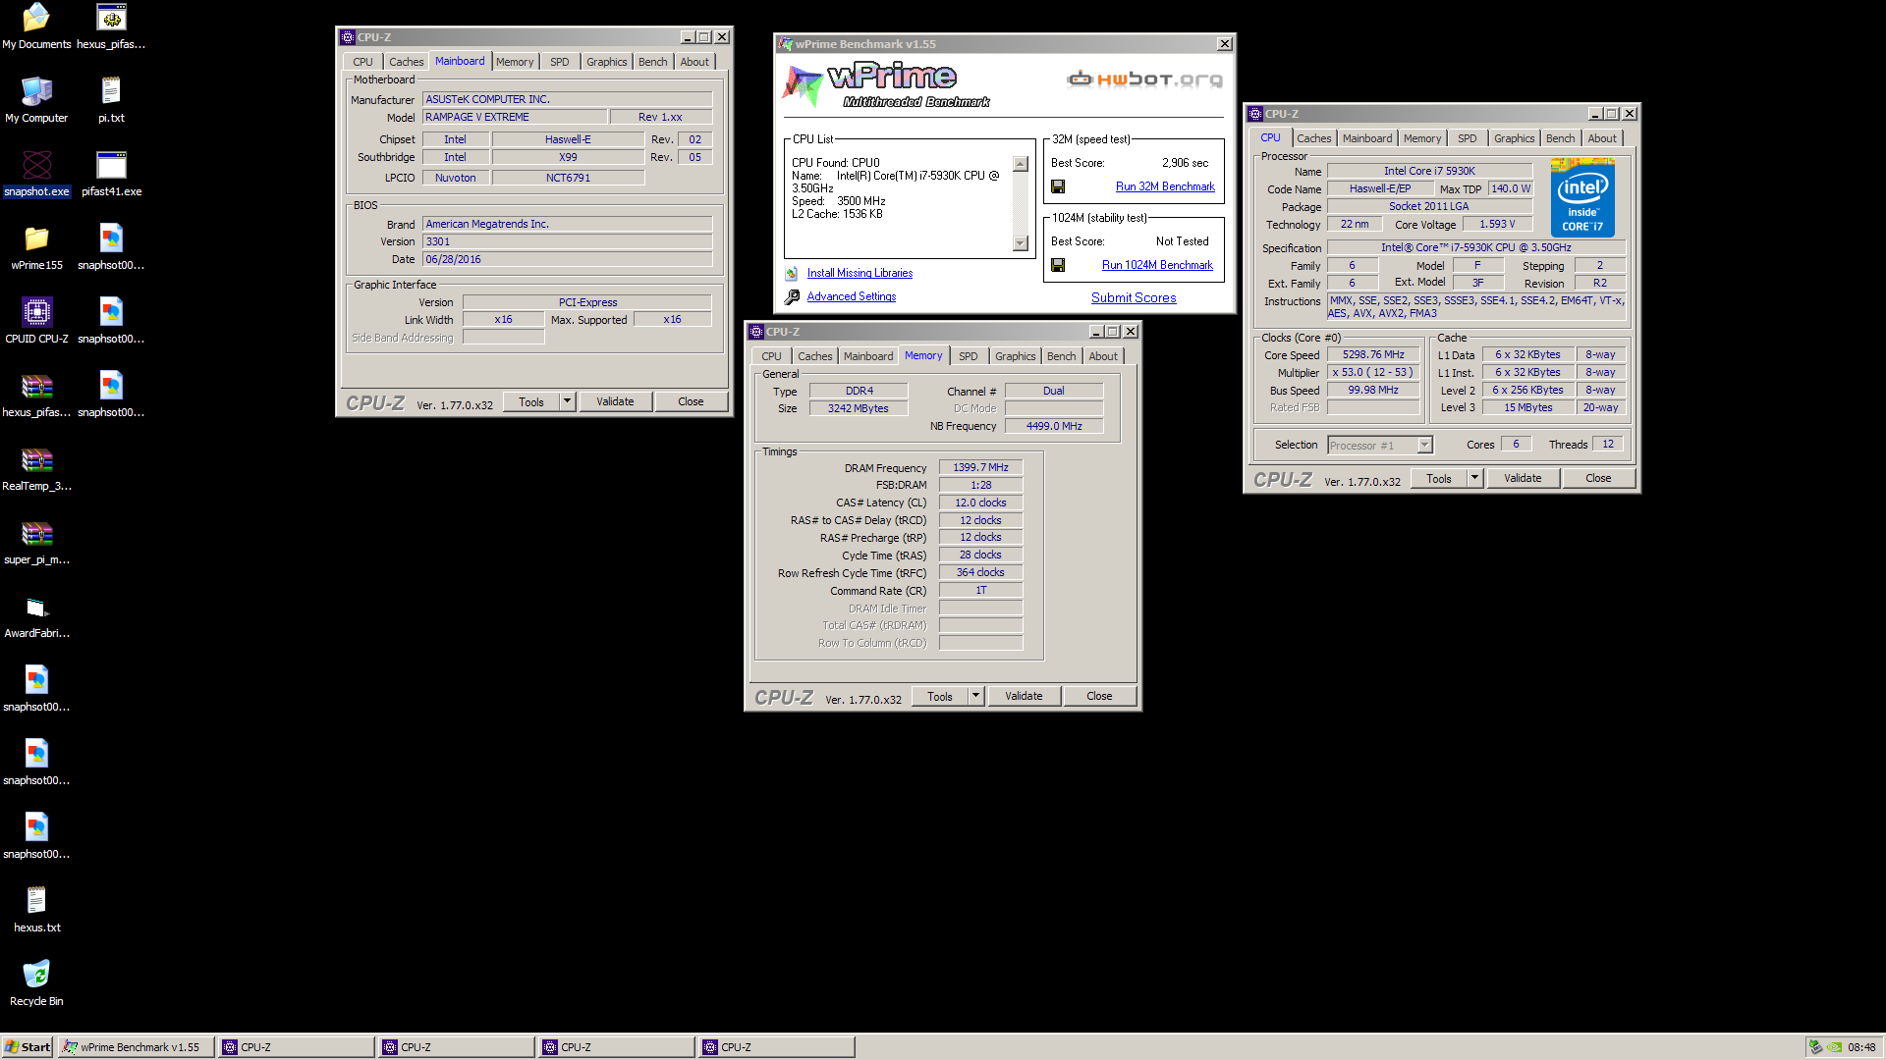The width and height of the screenshot is (1886, 1060).
Task: Click wPrime window title bar icon
Action: point(785,44)
